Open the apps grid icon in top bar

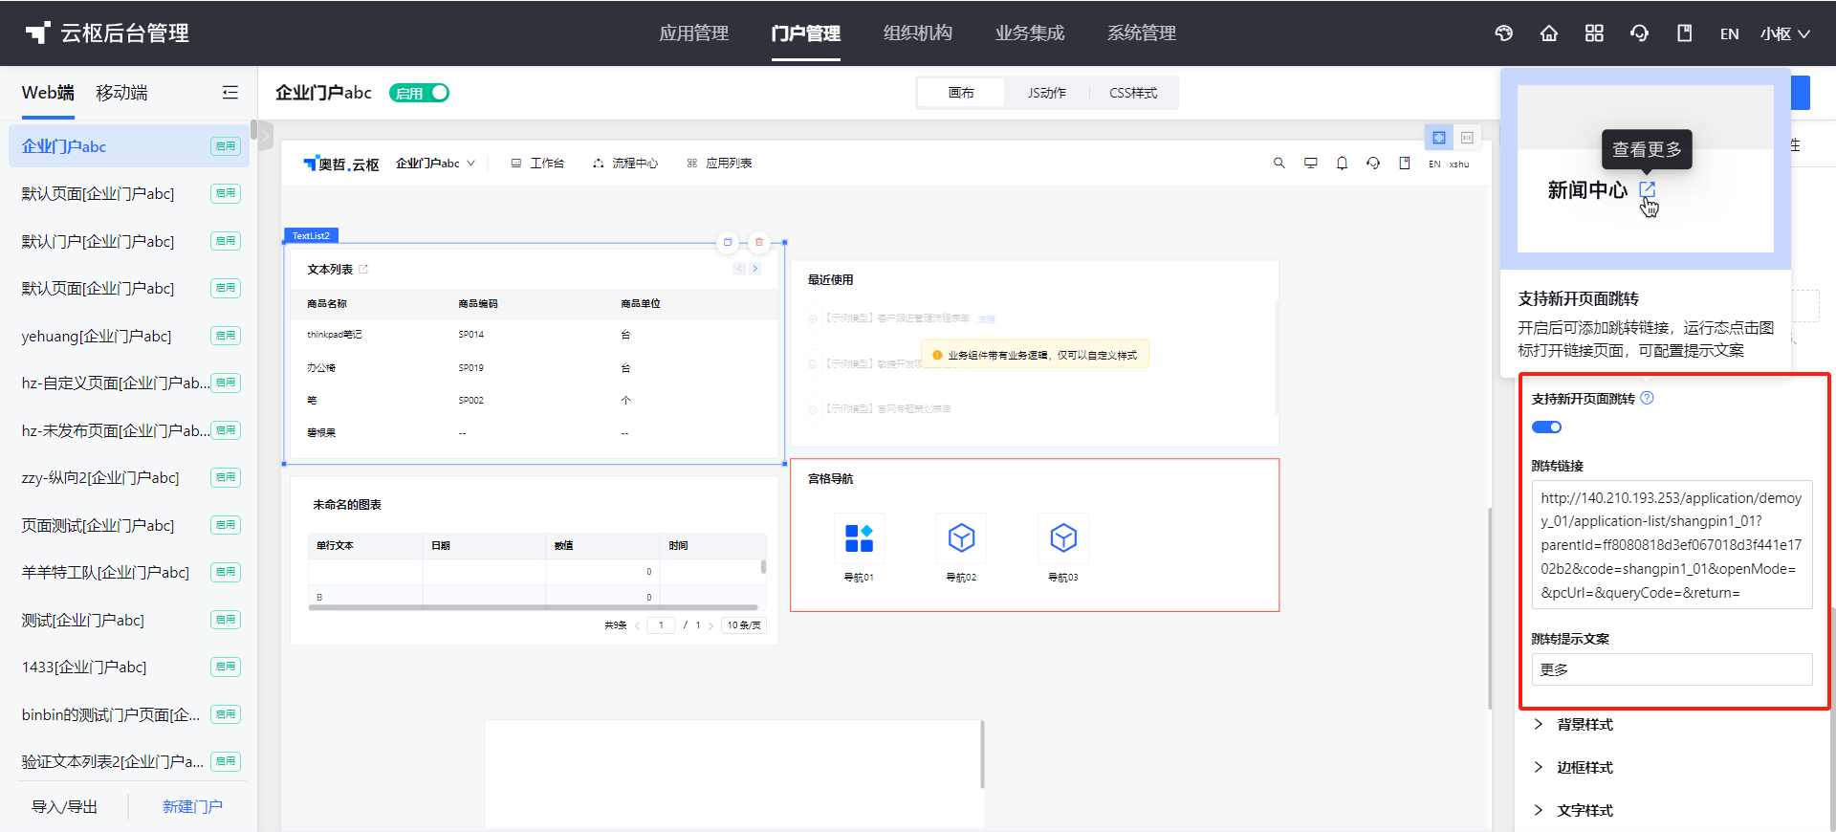coord(1594,33)
